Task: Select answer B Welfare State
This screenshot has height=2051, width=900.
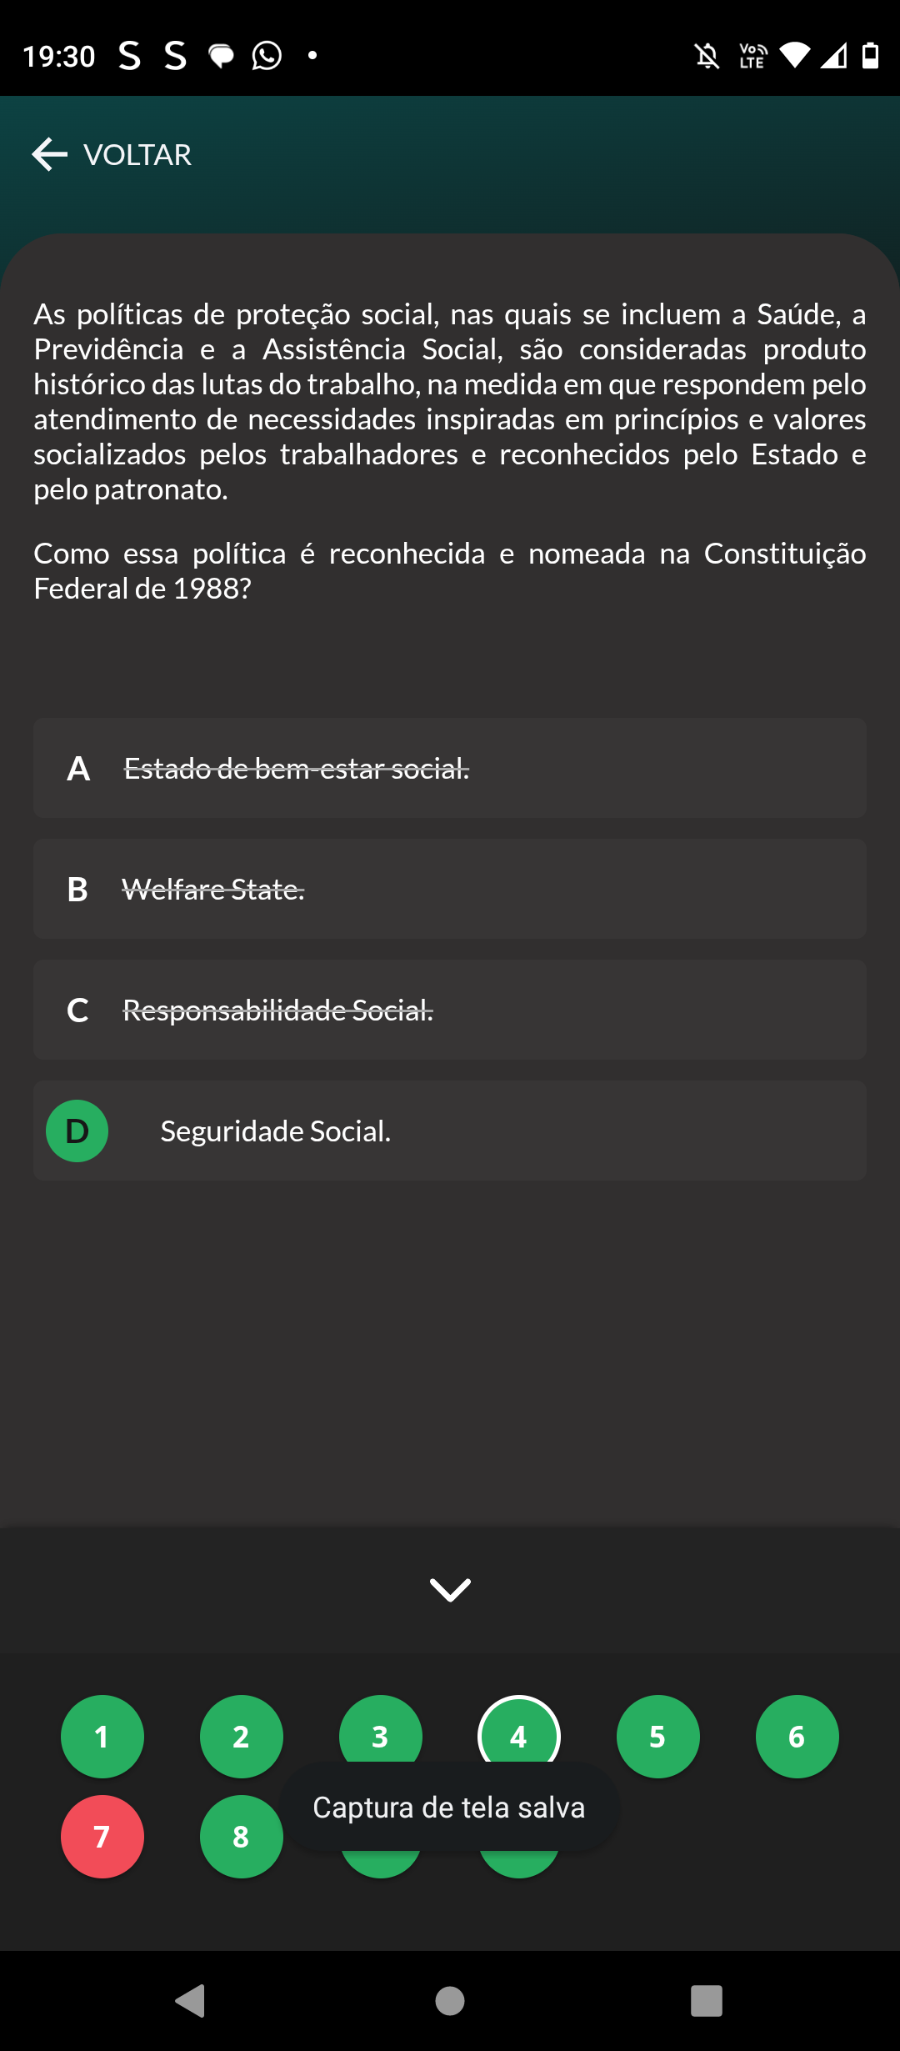Action: (x=450, y=889)
